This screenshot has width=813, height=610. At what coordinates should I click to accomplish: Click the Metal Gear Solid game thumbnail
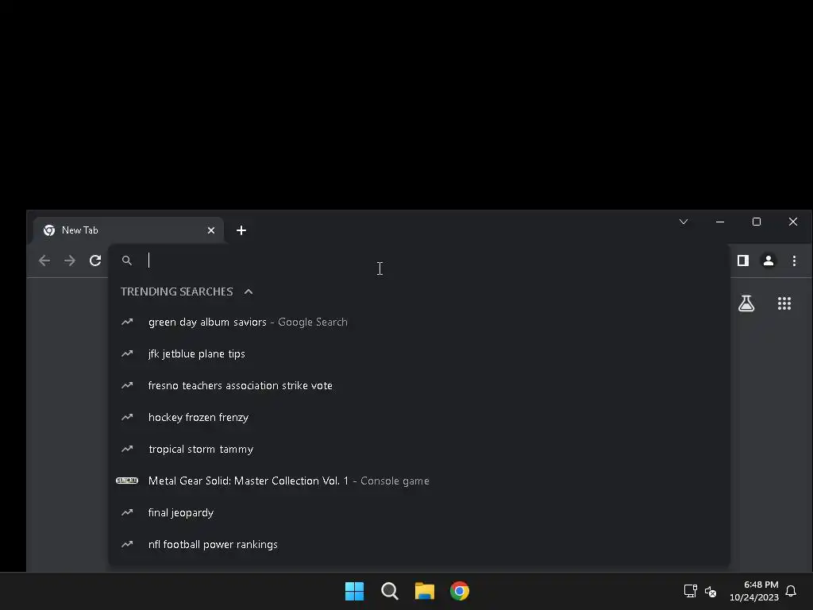click(x=127, y=481)
